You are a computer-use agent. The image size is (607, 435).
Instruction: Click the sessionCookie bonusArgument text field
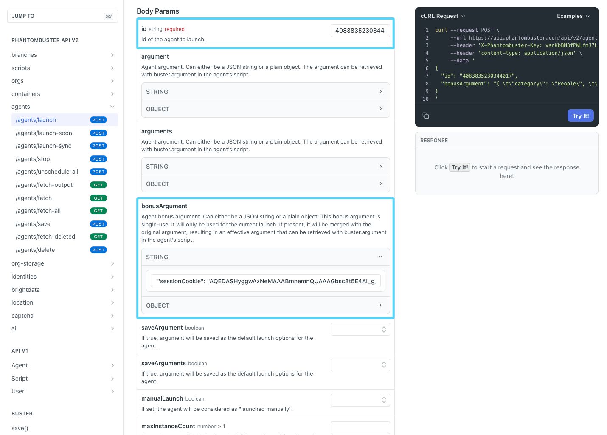coord(265,281)
